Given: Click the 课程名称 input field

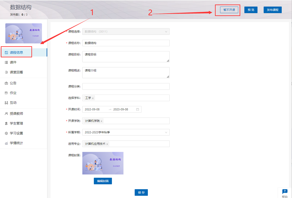Looking at the screenshot, I should tap(126, 43).
